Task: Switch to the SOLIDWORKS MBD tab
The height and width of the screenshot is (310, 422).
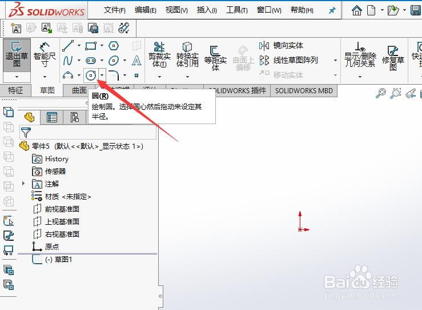Action: [304, 90]
